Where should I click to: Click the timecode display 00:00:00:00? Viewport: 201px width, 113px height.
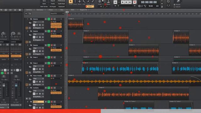[x=149, y=2]
